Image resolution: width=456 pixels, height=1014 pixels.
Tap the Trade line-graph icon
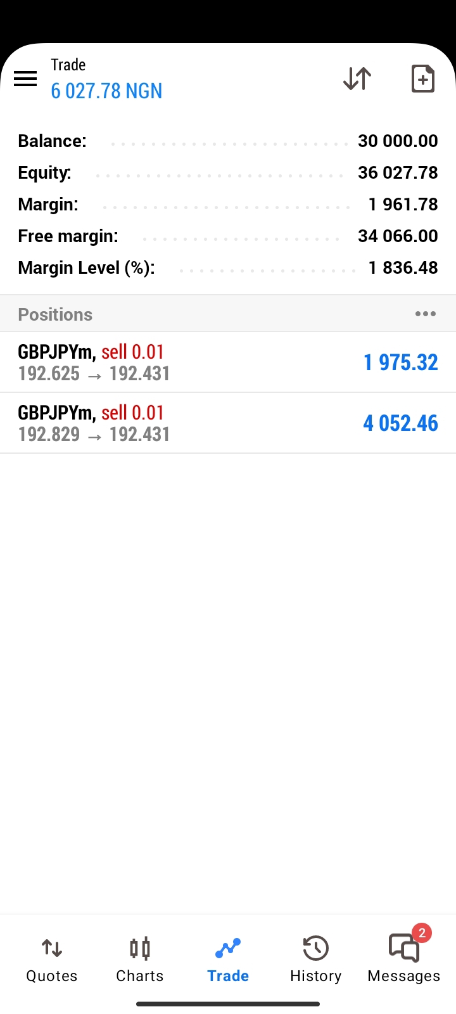(x=228, y=948)
